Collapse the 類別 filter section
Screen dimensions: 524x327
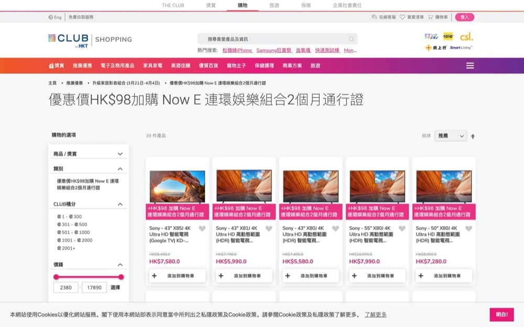(88, 168)
